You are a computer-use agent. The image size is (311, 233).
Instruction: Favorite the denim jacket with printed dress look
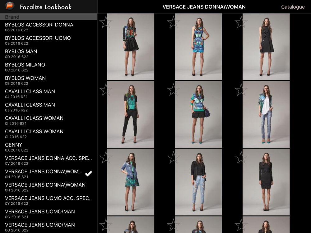(106, 157)
